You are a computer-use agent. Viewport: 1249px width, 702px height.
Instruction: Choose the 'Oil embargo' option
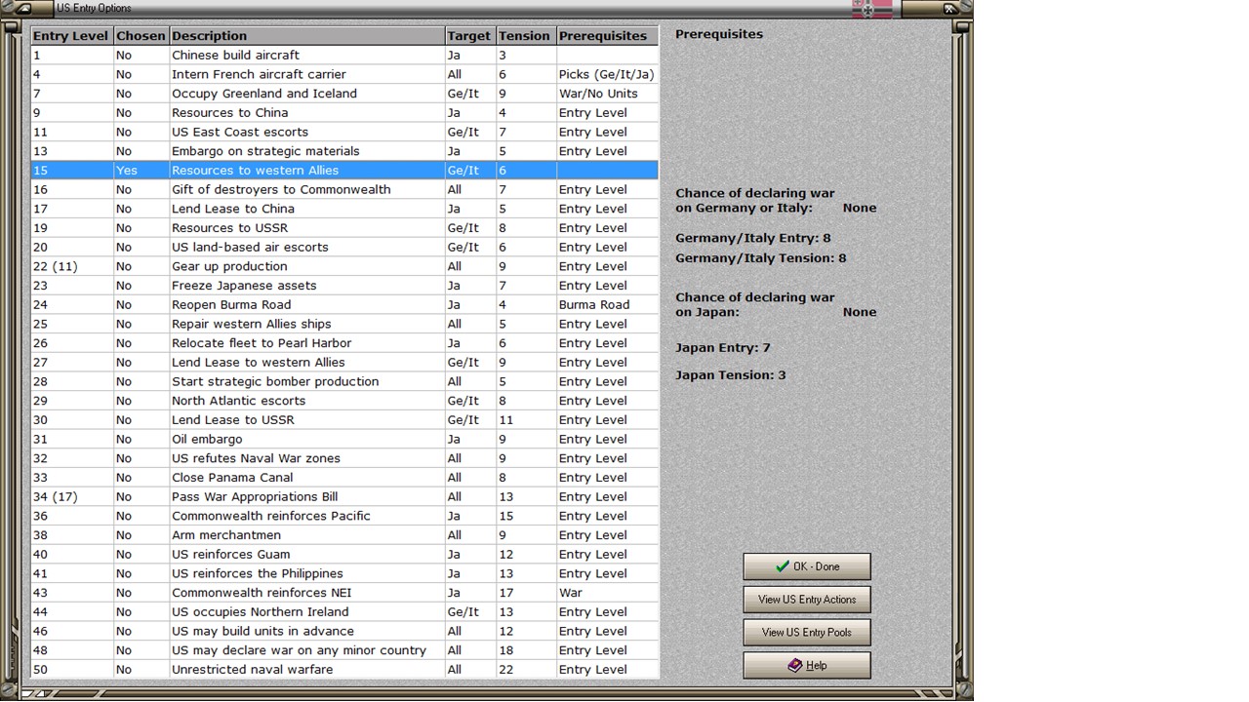pos(344,439)
